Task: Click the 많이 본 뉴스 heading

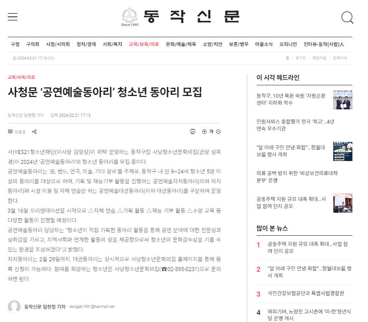Action: click(272, 228)
